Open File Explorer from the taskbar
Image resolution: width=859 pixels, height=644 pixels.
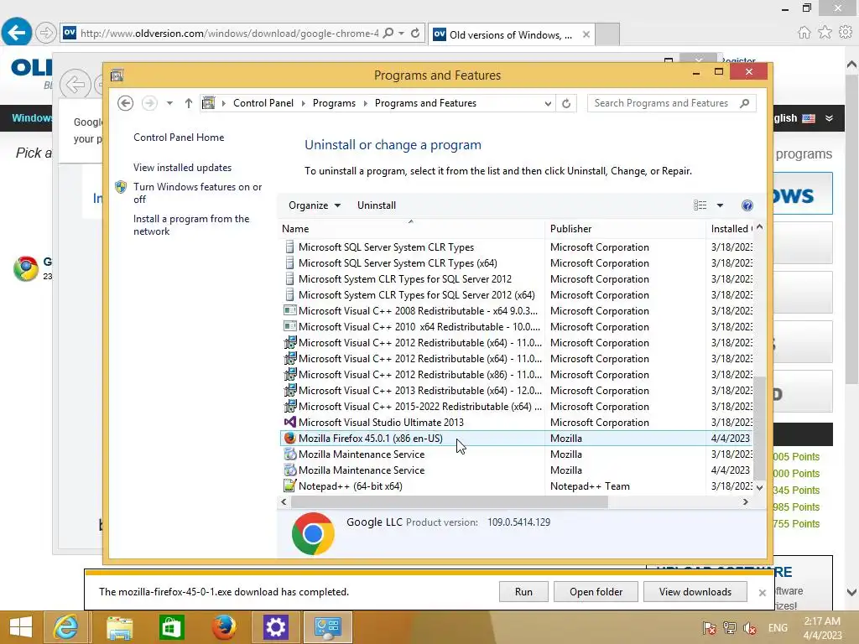click(x=119, y=627)
